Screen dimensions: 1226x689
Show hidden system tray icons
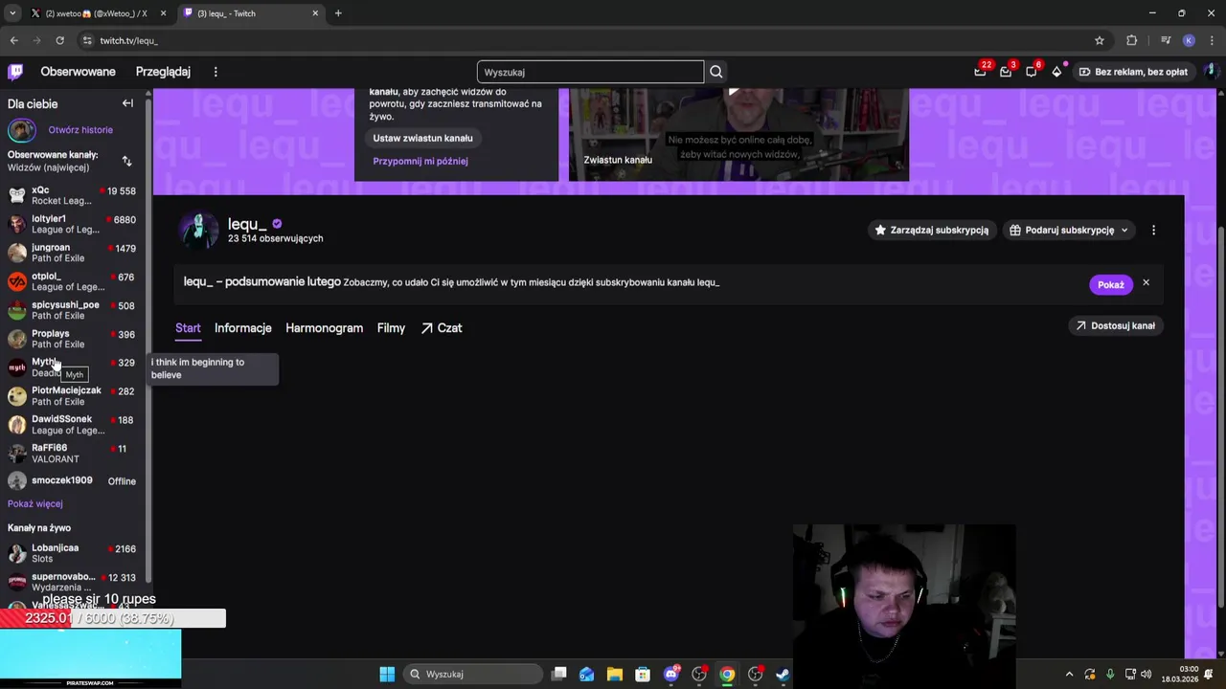1069,674
